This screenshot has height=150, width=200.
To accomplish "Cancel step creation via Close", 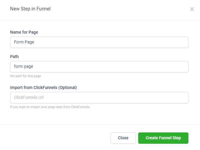I will [123, 138].
